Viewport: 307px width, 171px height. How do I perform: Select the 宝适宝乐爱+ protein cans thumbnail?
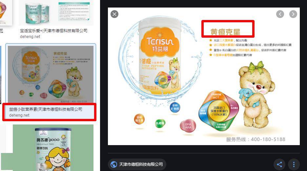tap(56, 12)
